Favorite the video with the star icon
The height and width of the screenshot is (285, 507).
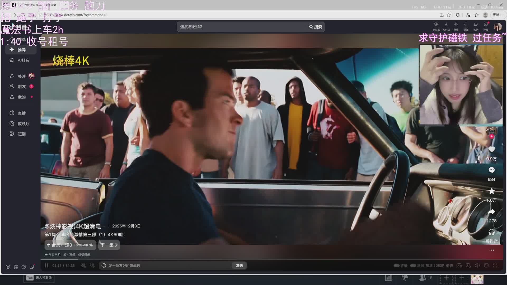pyautogui.click(x=491, y=191)
